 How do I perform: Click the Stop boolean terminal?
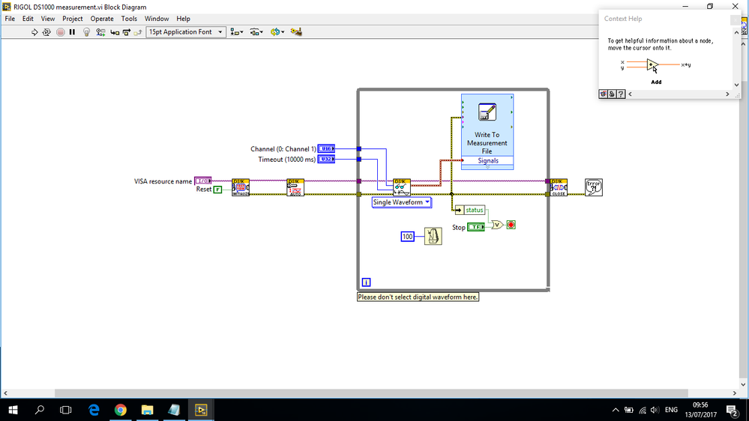pyautogui.click(x=476, y=227)
